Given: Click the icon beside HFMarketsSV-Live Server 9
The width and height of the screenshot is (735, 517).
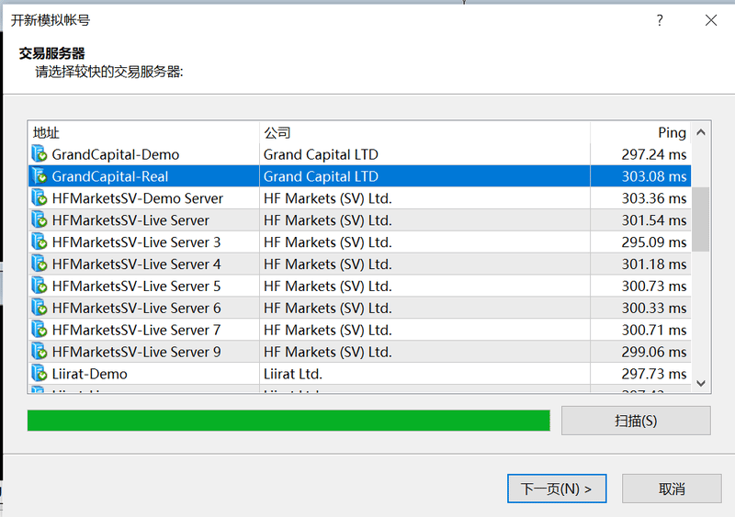Looking at the screenshot, I should (x=40, y=352).
